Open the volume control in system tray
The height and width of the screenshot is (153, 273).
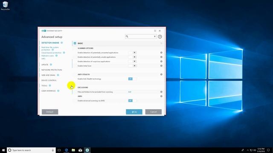click(x=255, y=150)
